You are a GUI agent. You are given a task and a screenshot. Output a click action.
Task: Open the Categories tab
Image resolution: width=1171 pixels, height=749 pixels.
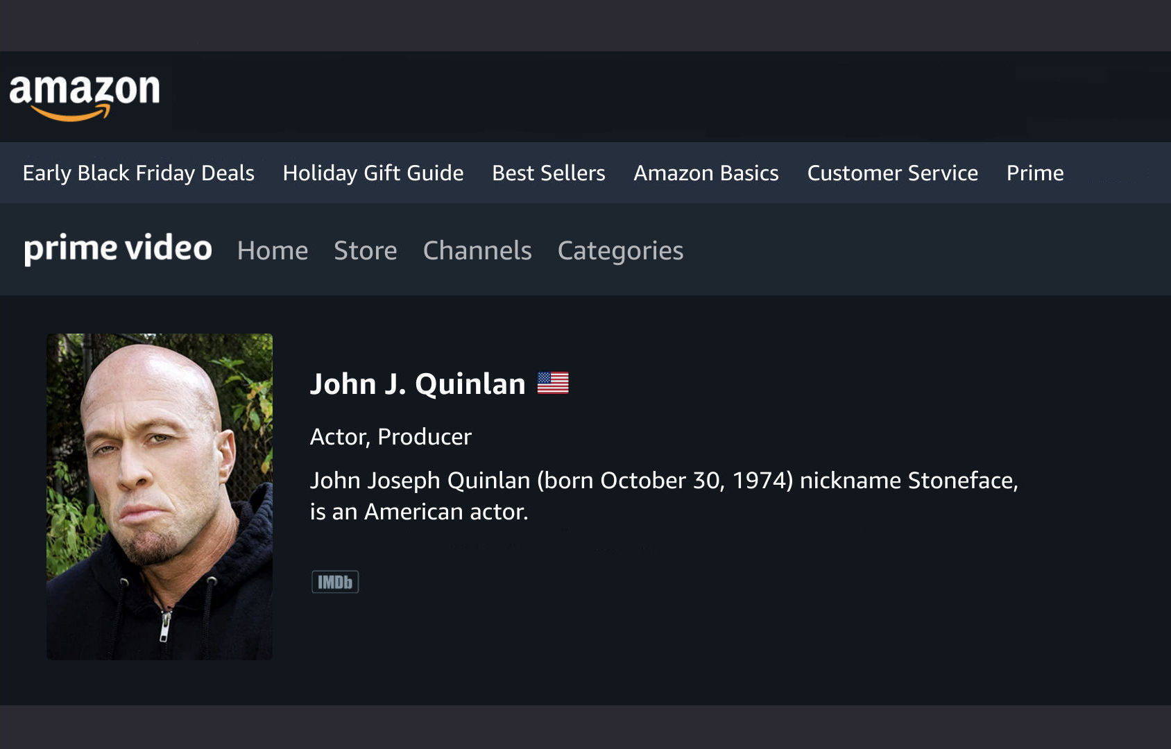pos(621,251)
